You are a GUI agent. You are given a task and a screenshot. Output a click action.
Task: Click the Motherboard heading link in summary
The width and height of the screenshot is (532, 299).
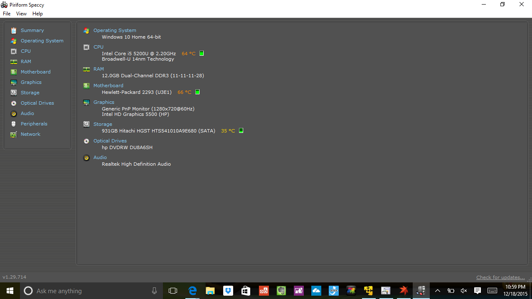tap(108, 86)
